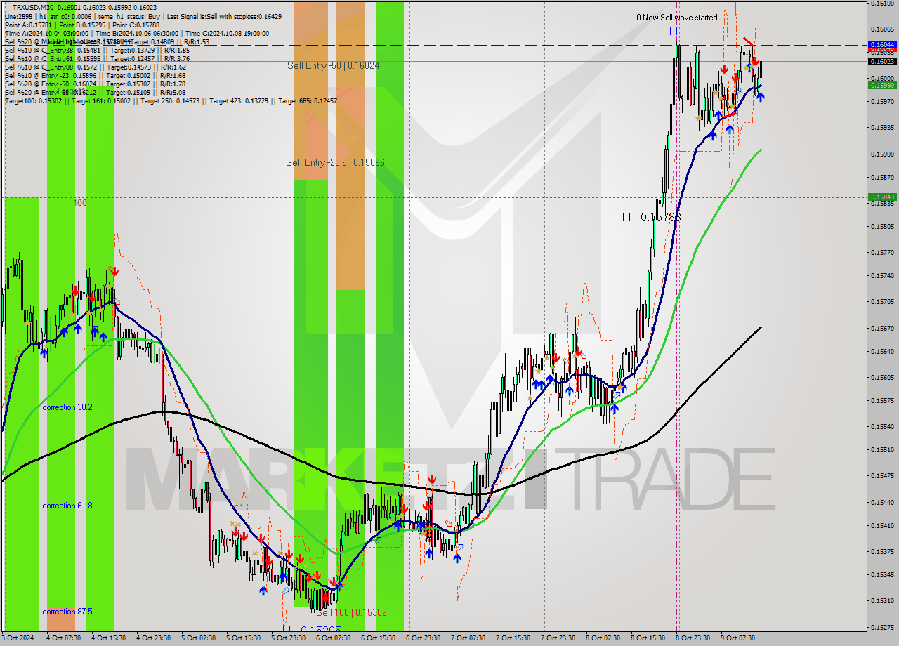Click the '6 Oct 15:30' time axis label
This screenshot has height=646, width=899.
378,638
